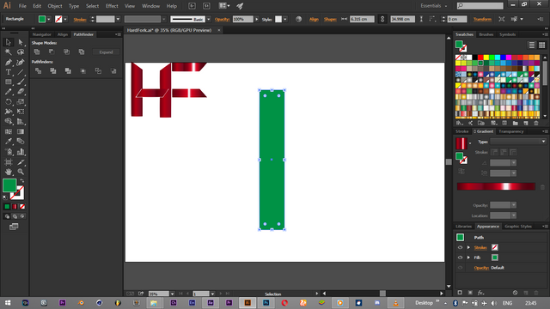Viewport: 550px width, 309px height.
Task: Open the fill color dropdown in control bar
Action: coord(49,19)
